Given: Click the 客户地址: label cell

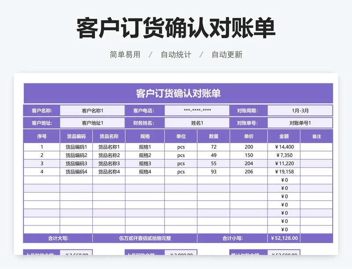Looking at the screenshot, I should coord(42,123).
